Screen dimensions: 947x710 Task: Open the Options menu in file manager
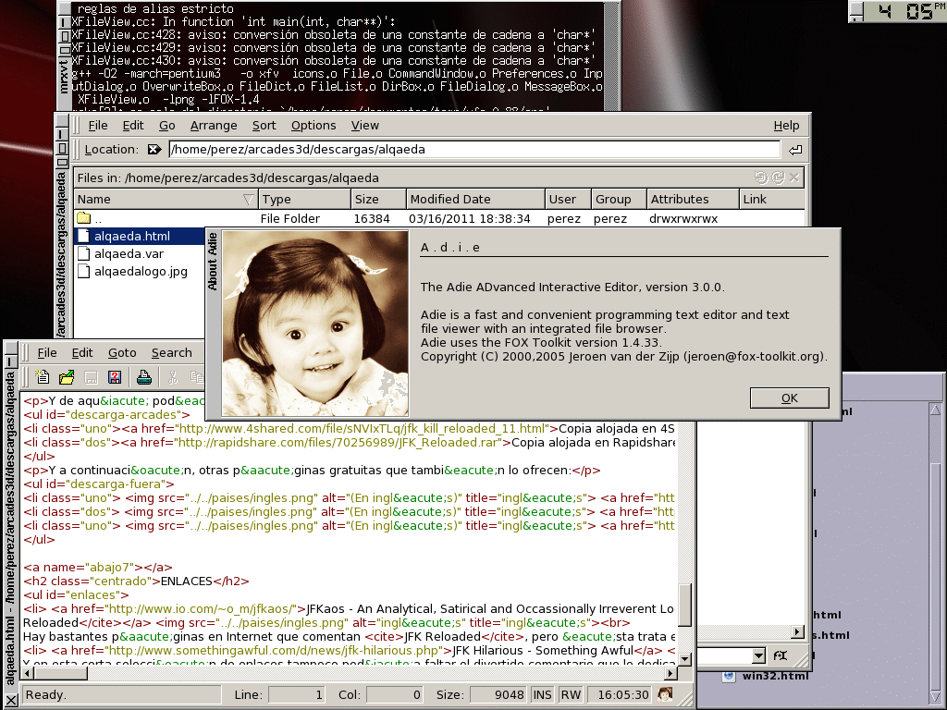tap(314, 126)
